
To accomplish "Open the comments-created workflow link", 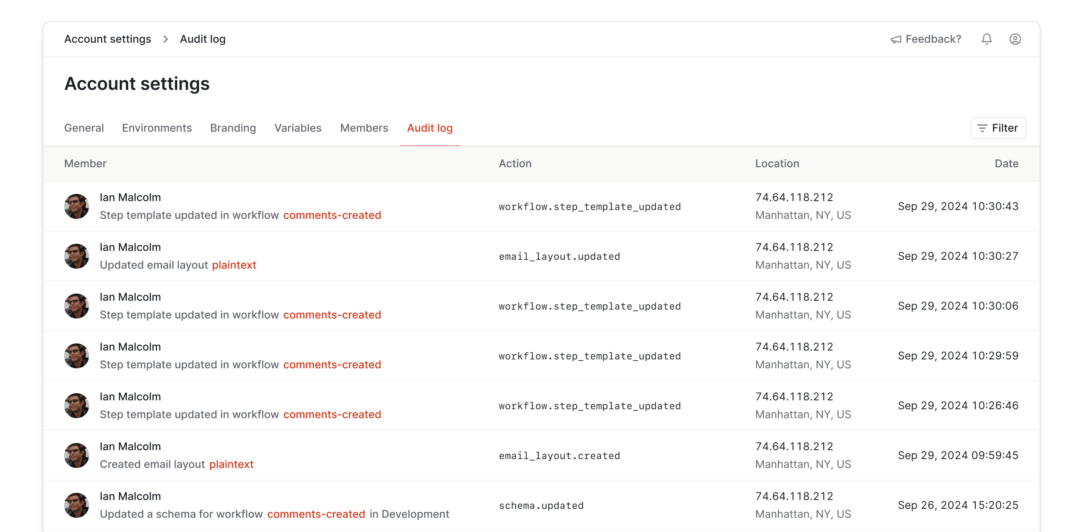I will point(332,215).
